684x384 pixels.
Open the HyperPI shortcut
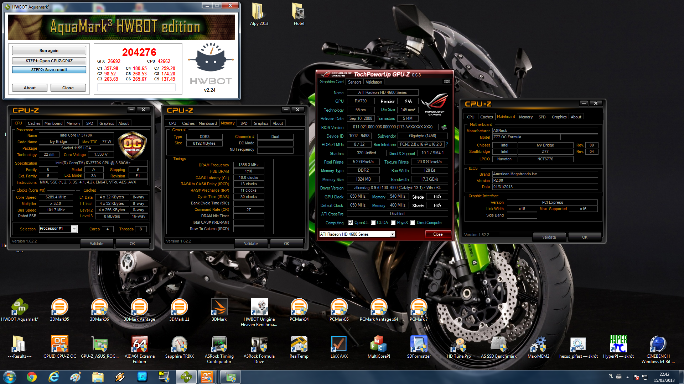point(618,347)
